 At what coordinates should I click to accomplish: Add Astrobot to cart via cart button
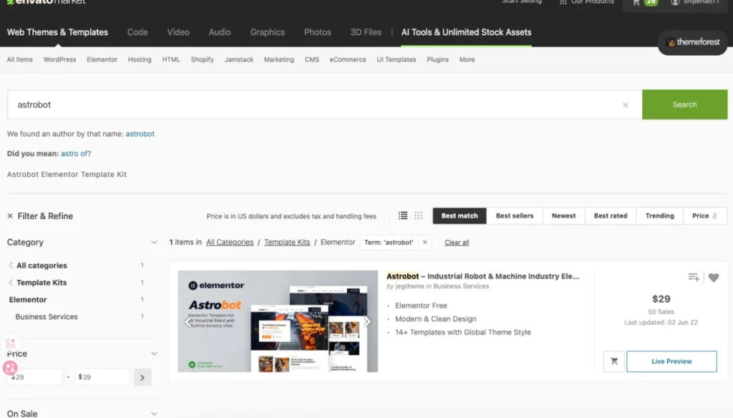613,361
